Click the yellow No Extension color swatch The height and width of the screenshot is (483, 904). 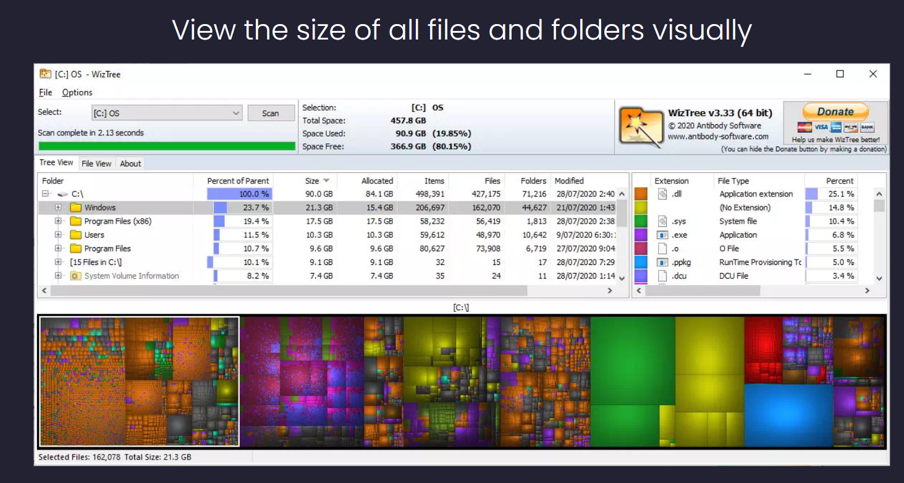(641, 208)
